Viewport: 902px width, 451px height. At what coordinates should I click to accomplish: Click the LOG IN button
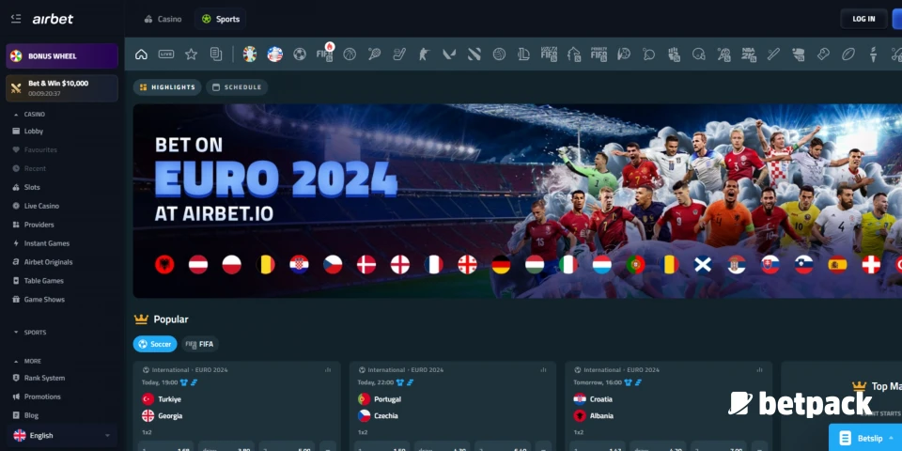coord(863,19)
